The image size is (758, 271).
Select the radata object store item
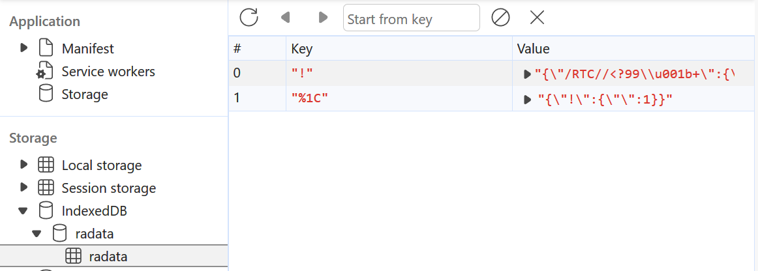point(108,257)
